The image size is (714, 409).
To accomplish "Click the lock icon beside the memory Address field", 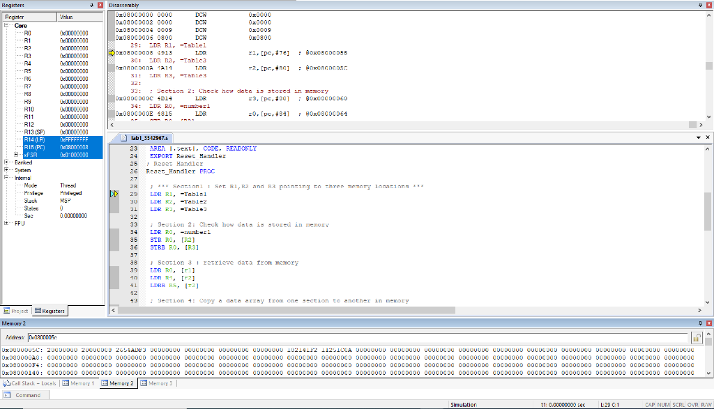I will click(x=696, y=337).
